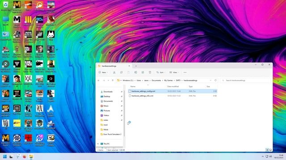Click Users in the address breadcrumb

(x=139, y=80)
